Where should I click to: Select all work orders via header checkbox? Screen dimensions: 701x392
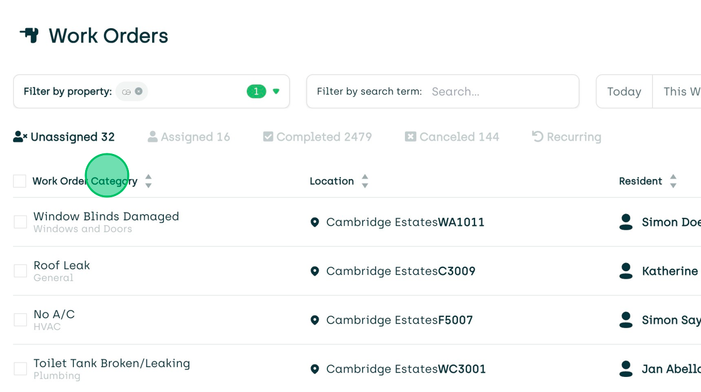tap(19, 180)
